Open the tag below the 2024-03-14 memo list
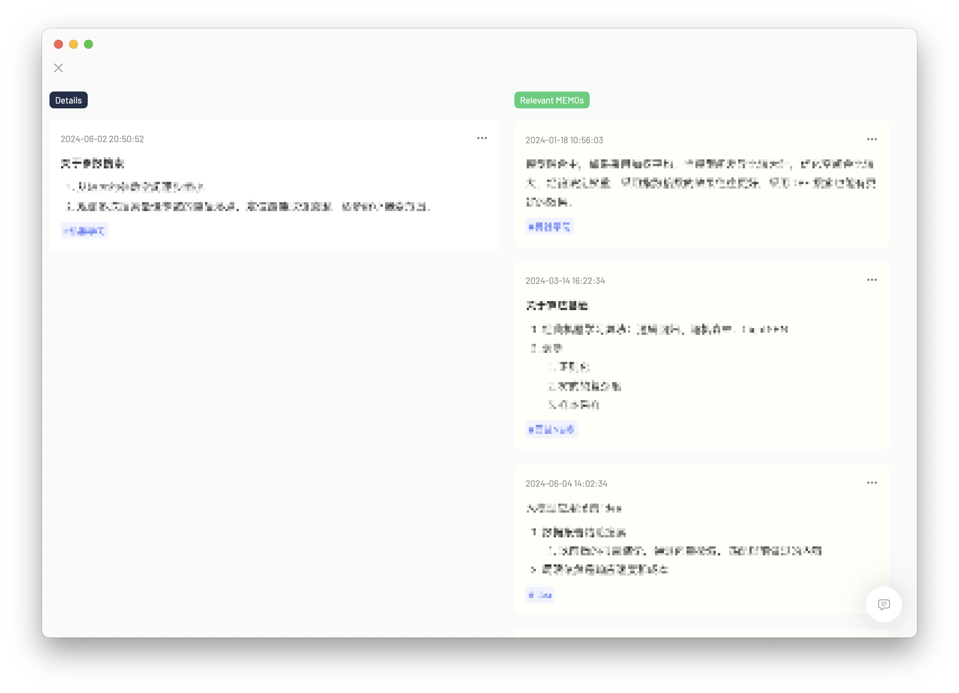 point(551,429)
